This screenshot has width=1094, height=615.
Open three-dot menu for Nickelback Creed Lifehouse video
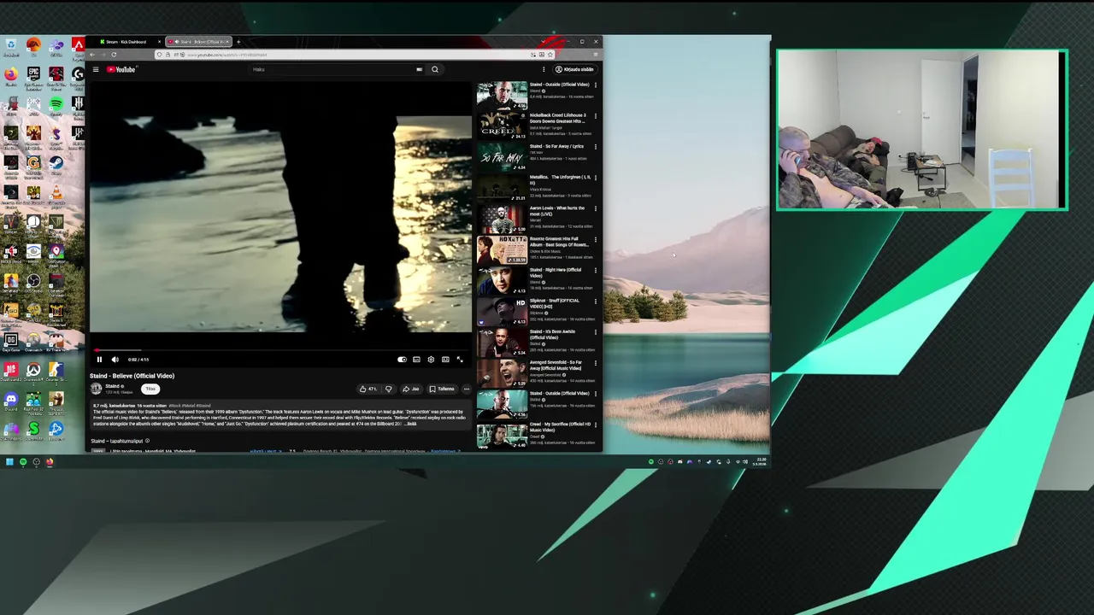point(596,116)
